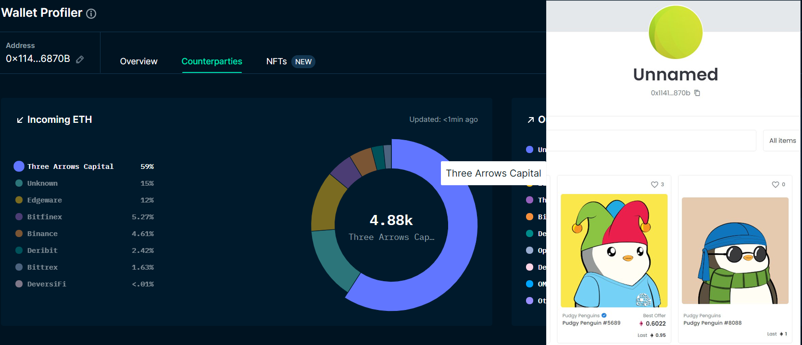The height and width of the screenshot is (345, 802).
Task: Switch to the Counterparties tab
Action: click(212, 61)
